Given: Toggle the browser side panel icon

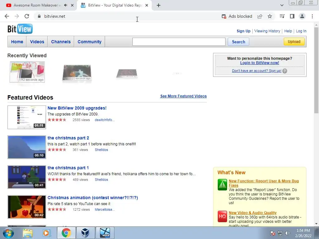Looking at the screenshot, I should tap(292, 16).
